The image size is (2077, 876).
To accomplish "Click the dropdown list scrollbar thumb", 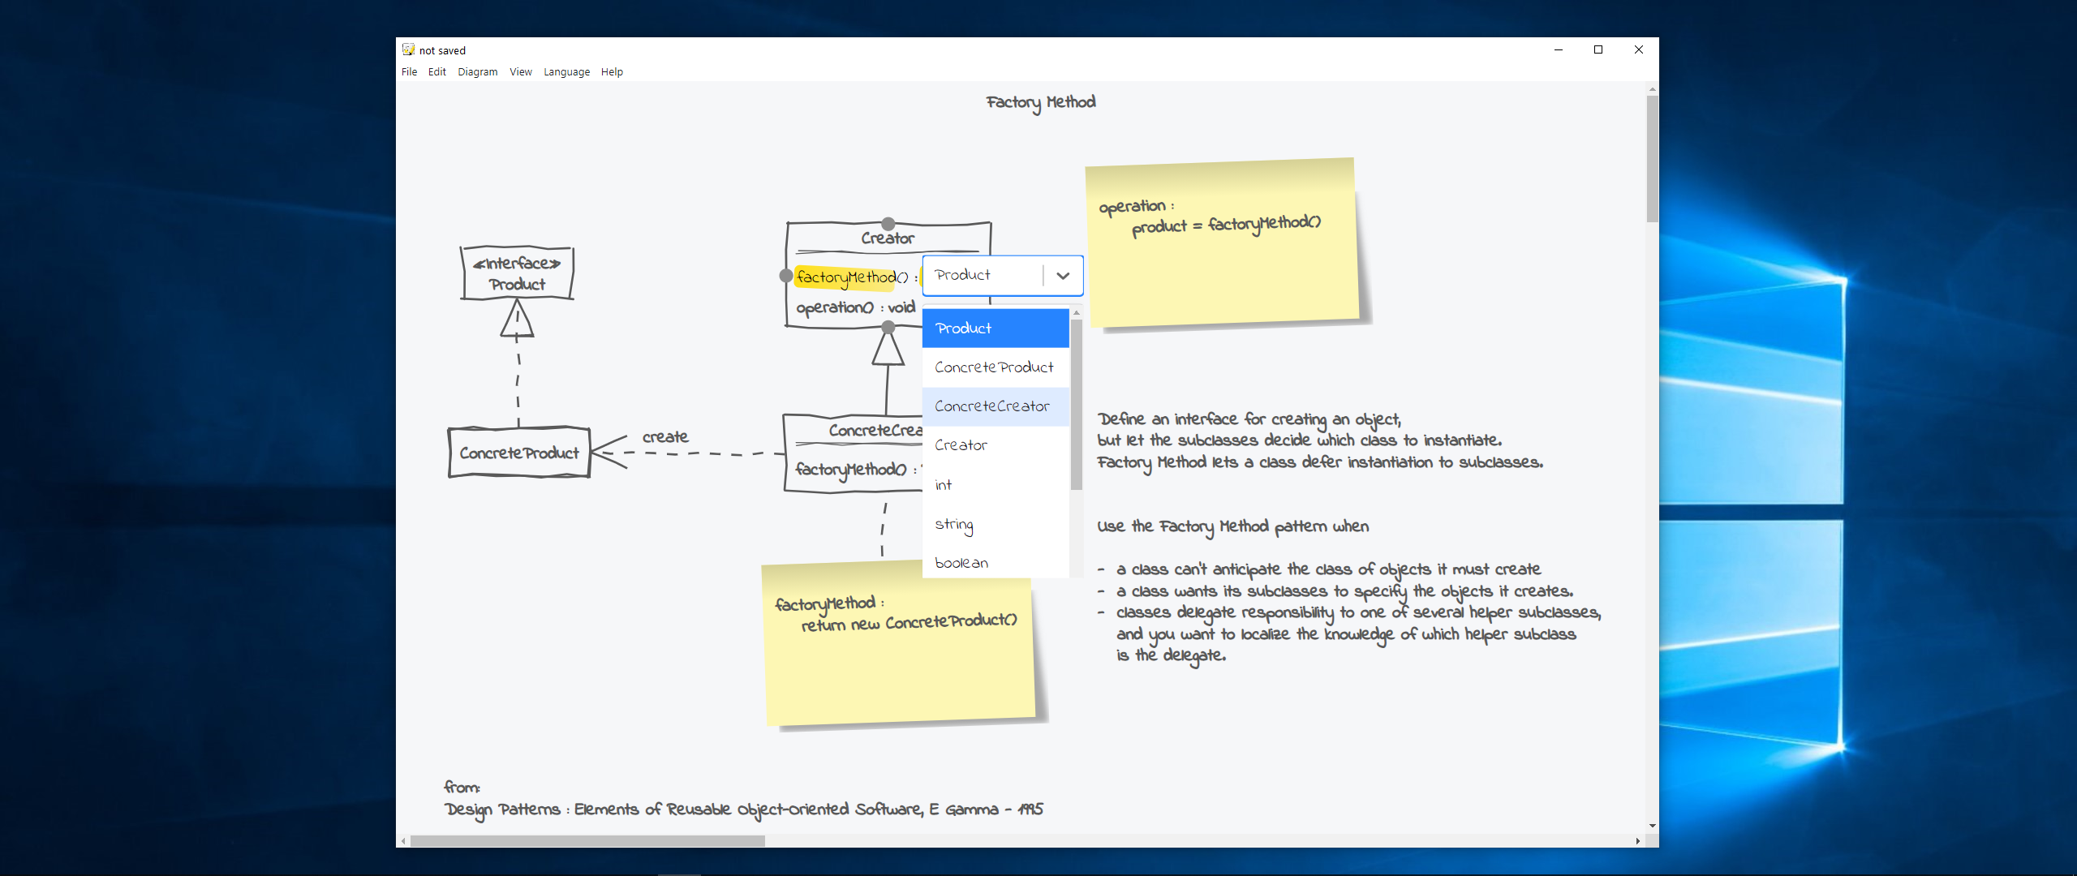I will click(1077, 404).
